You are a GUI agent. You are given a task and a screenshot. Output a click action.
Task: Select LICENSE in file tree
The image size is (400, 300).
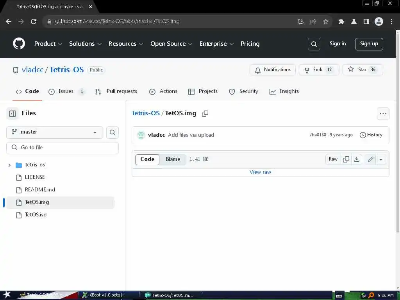coord(35,177)
